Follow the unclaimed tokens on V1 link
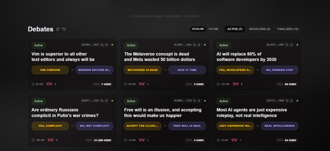This screenshot has width=330, height=151. coord(165,16)
